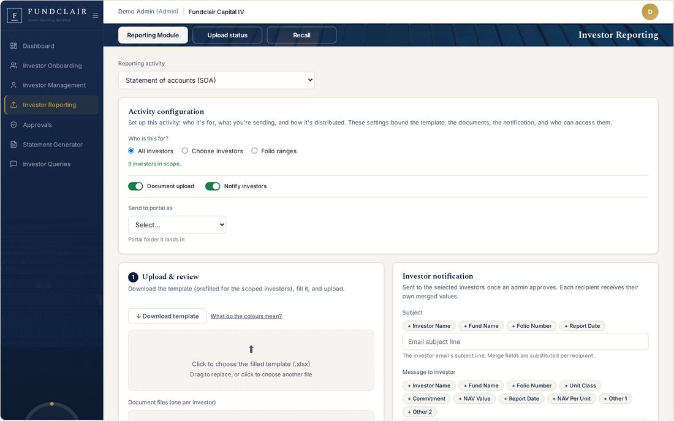Insert Investor Name into Subject

pyautogui.click(x=429, y=326)
